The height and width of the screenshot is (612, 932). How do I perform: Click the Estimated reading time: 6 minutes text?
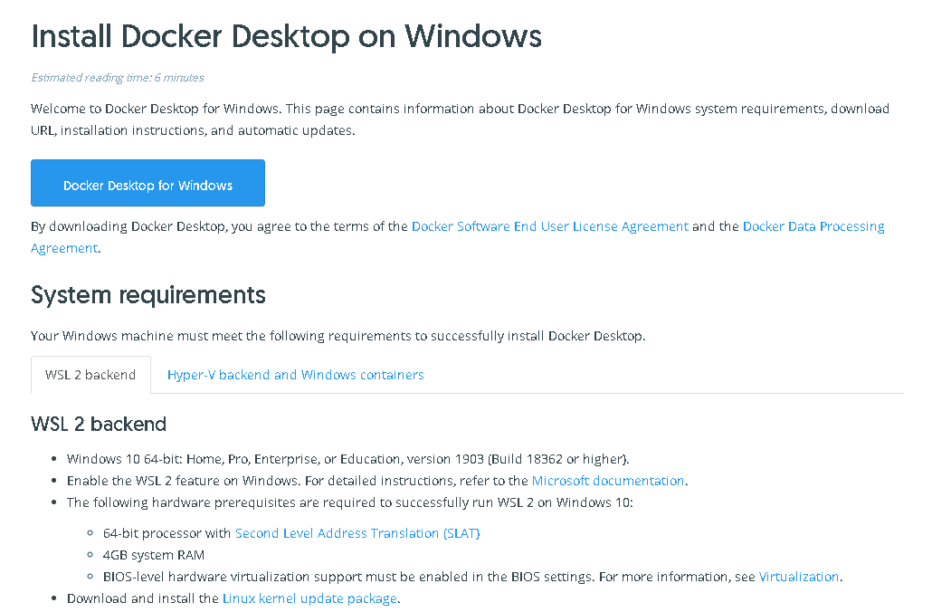(118, 77)
